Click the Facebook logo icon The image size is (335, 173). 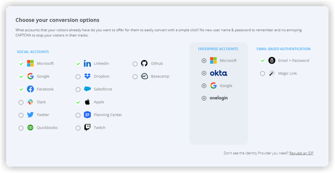tap(30, 89)
